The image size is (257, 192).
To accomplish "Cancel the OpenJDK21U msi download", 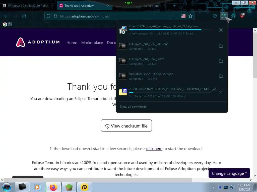I will (x=221, y=30).
